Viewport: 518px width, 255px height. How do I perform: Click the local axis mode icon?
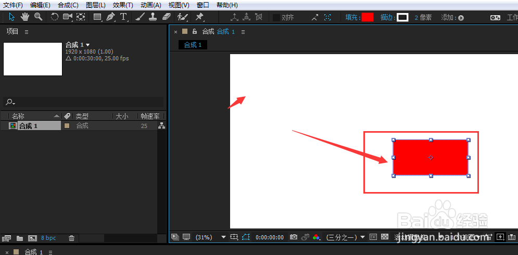pos(234,17)
